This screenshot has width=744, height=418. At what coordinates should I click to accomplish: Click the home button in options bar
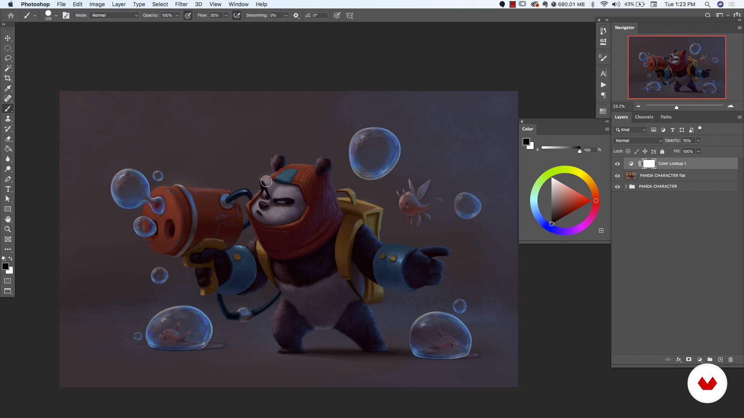(x=11, y=15)
